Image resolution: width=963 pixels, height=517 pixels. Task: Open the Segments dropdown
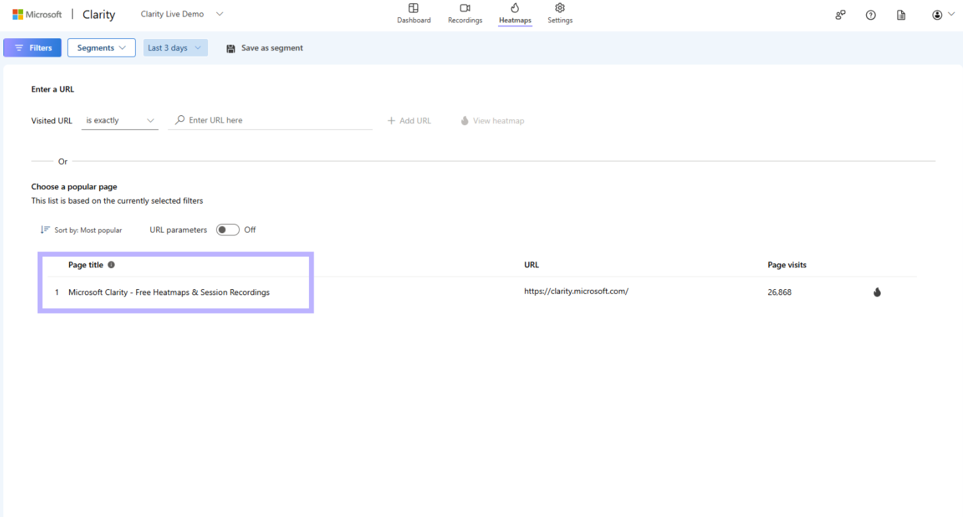[x=101, y=47]
